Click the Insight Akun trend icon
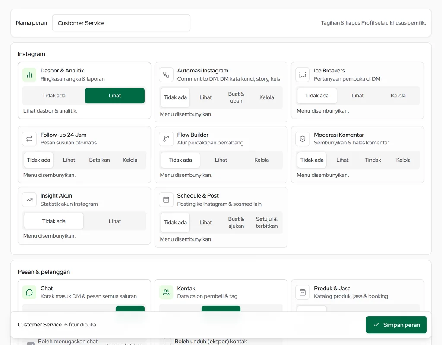Image resolution: width=442 pixels, height=345 pixels. [x=29, y=200]
